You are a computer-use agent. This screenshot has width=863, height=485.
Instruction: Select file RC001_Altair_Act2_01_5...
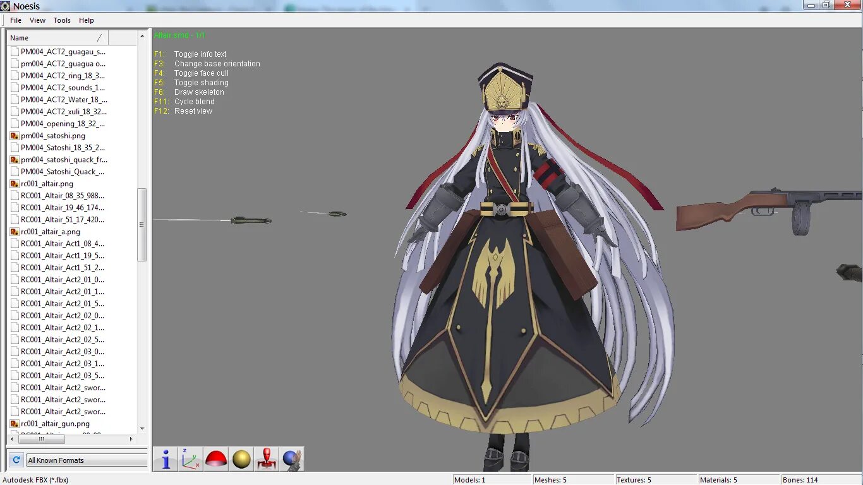click(63, 304)
